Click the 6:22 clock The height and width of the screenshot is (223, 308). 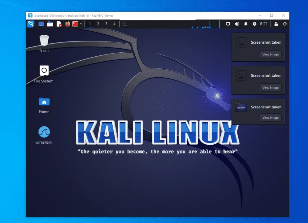264,24
